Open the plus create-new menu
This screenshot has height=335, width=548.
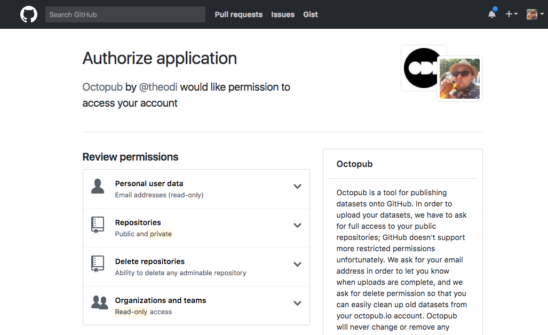pos(511,14)
